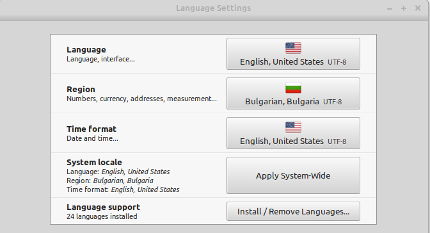
Task: Minimize the Language Settings window
Action: click(390, 8)
